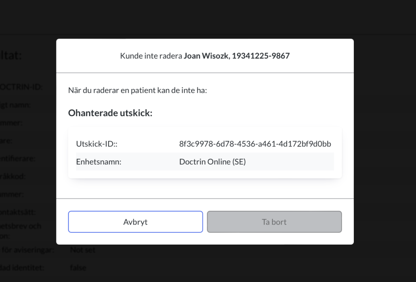Screen dimensions: 416x282
Task: Click the Utskick-ID:: label
Action: tap(97, 144)
